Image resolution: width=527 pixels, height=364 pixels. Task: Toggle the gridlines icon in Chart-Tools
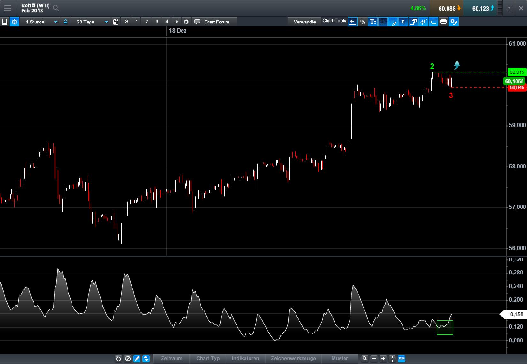coord(383,22)
